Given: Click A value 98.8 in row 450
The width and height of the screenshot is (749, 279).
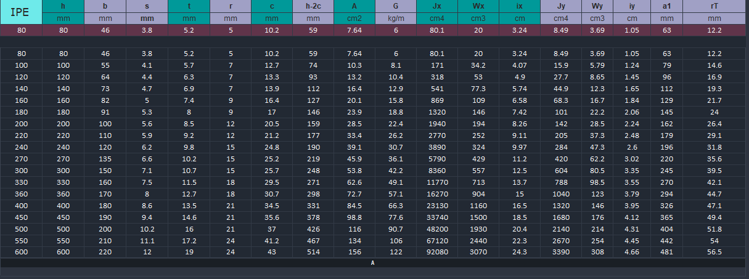Looking at the screenshot, I should point(354,217).
